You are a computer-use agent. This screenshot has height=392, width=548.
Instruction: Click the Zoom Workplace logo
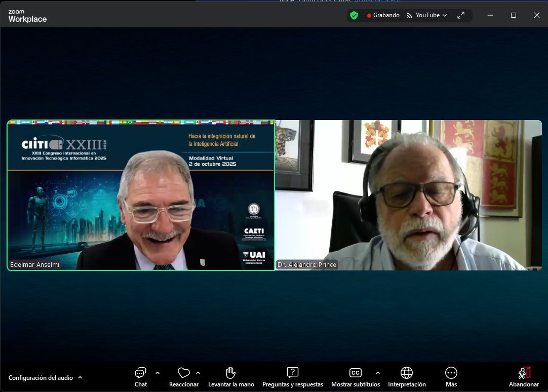click(27, 16)
